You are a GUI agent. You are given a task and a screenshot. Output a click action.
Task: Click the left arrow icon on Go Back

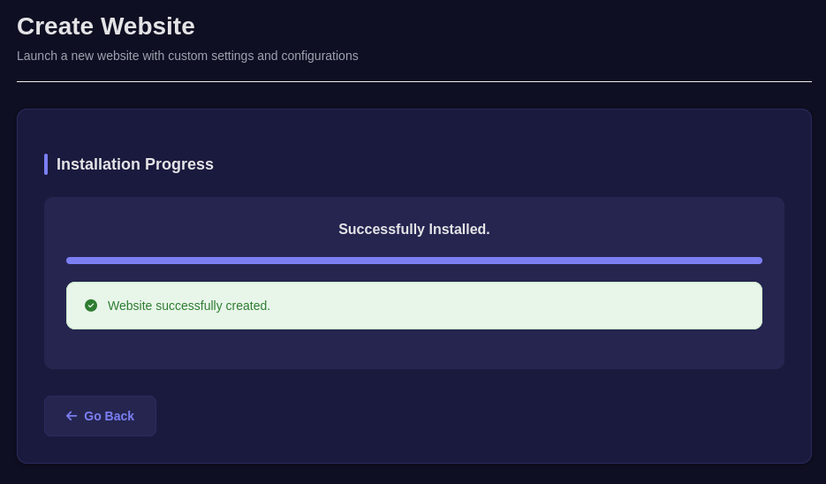coord(72,416)
